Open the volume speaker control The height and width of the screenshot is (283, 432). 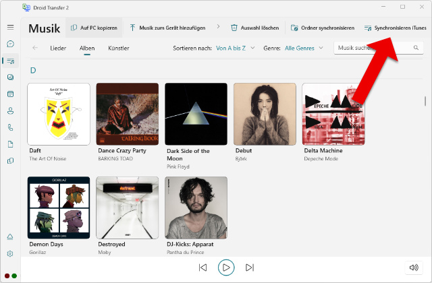click(x=414, y=268)
